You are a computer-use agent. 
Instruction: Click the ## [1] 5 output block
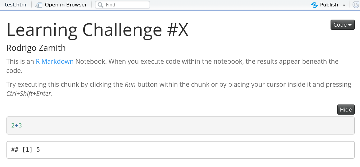(180, 150)
